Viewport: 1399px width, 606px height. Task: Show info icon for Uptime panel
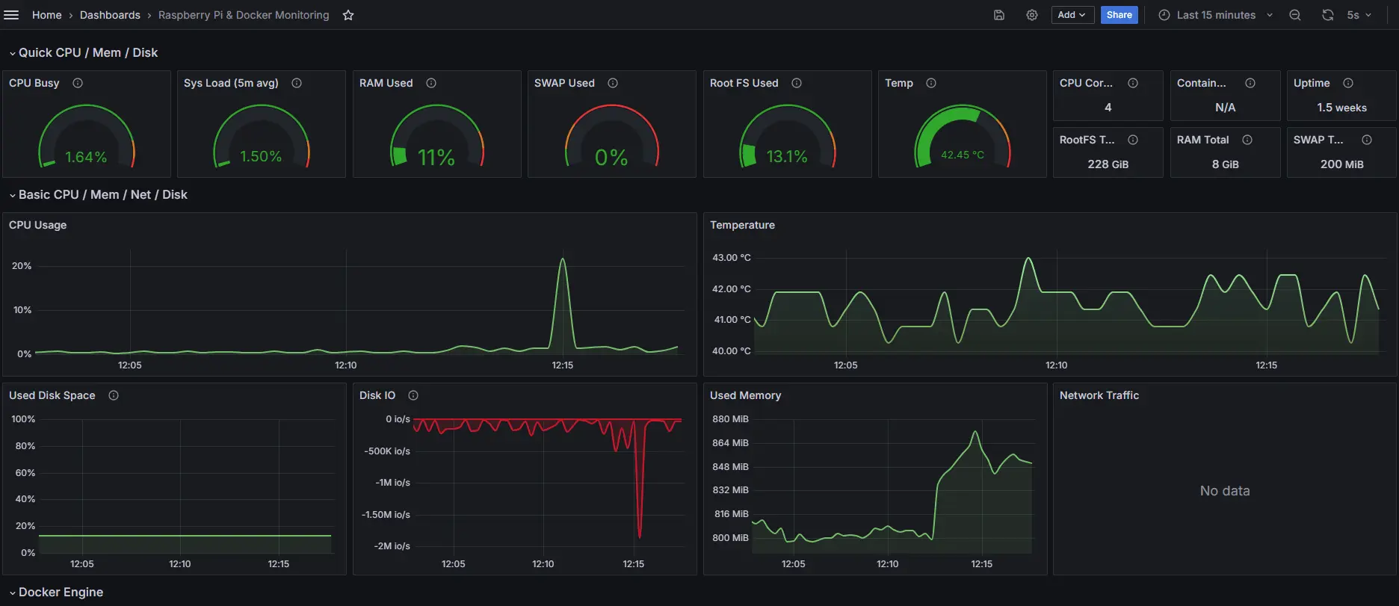pyautogui.click(x=1348, y=83)
